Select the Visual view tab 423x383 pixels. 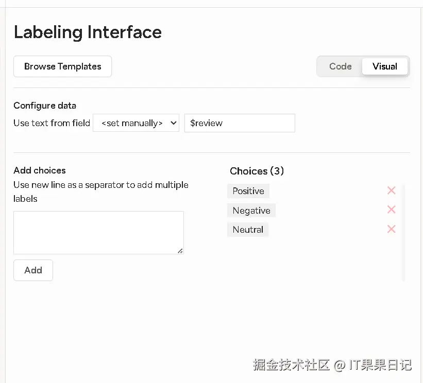385,66
